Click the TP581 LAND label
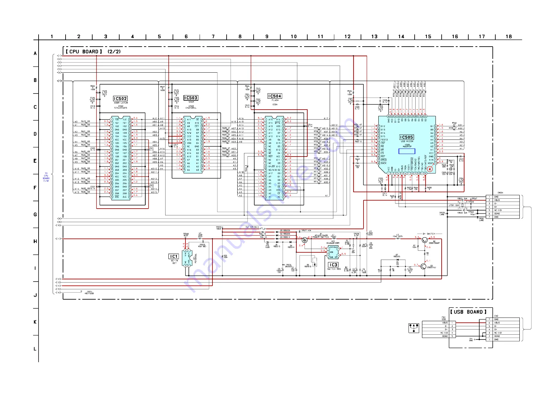This screenshot has width=540, height=406. click(x=481, y=220)
